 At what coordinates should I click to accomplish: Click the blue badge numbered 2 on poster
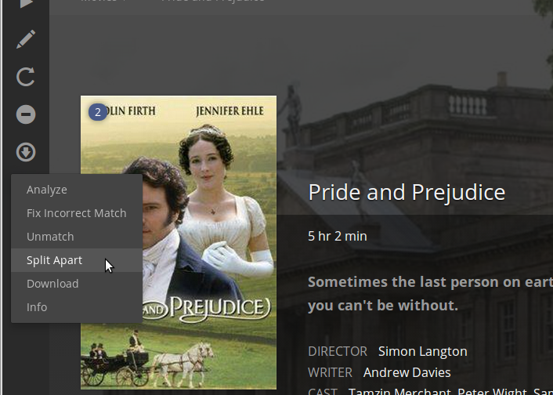[98, 112]
